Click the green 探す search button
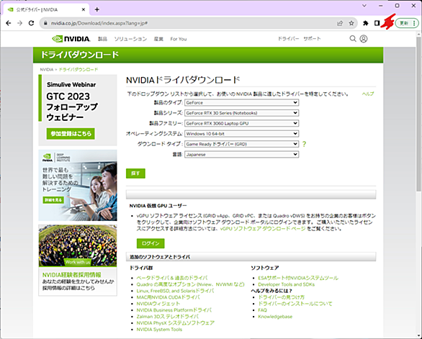The image size is (422, 339). click(135, 173)
